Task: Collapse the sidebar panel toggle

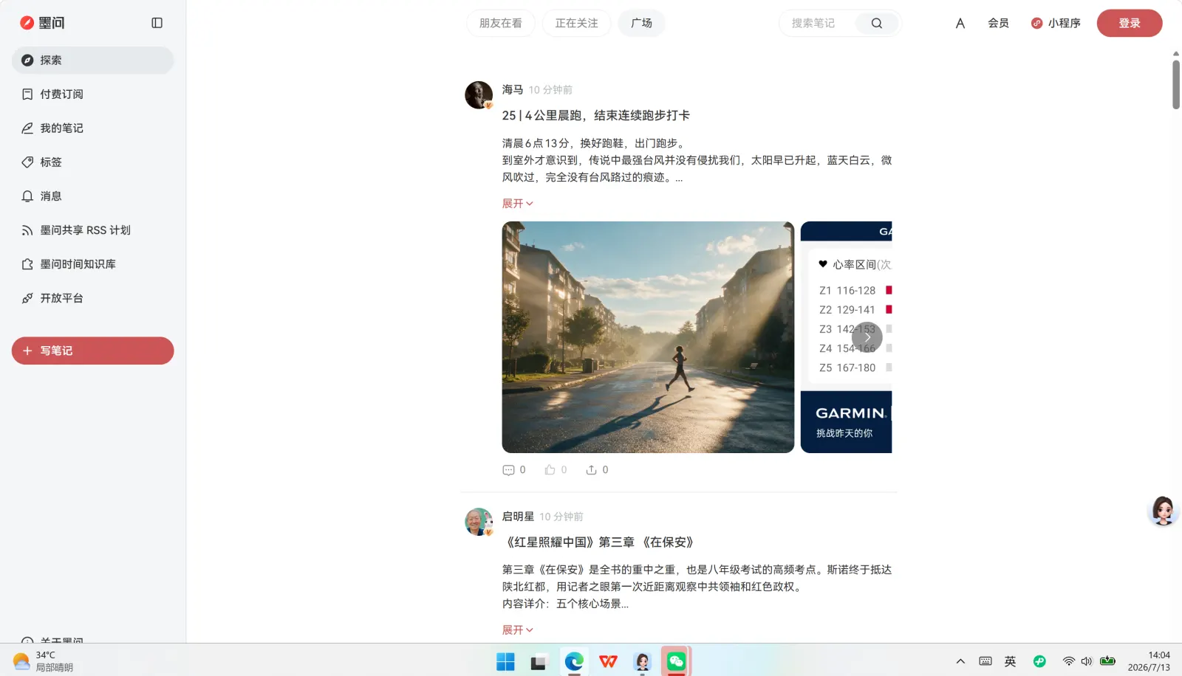Action: tap(157, 23)
